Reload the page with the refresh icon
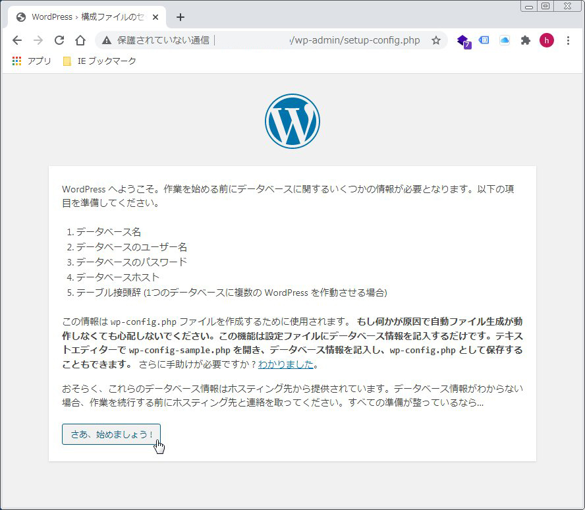Viewport: 585px width, 510px height. pyautogui.click(x=59, y=40)
